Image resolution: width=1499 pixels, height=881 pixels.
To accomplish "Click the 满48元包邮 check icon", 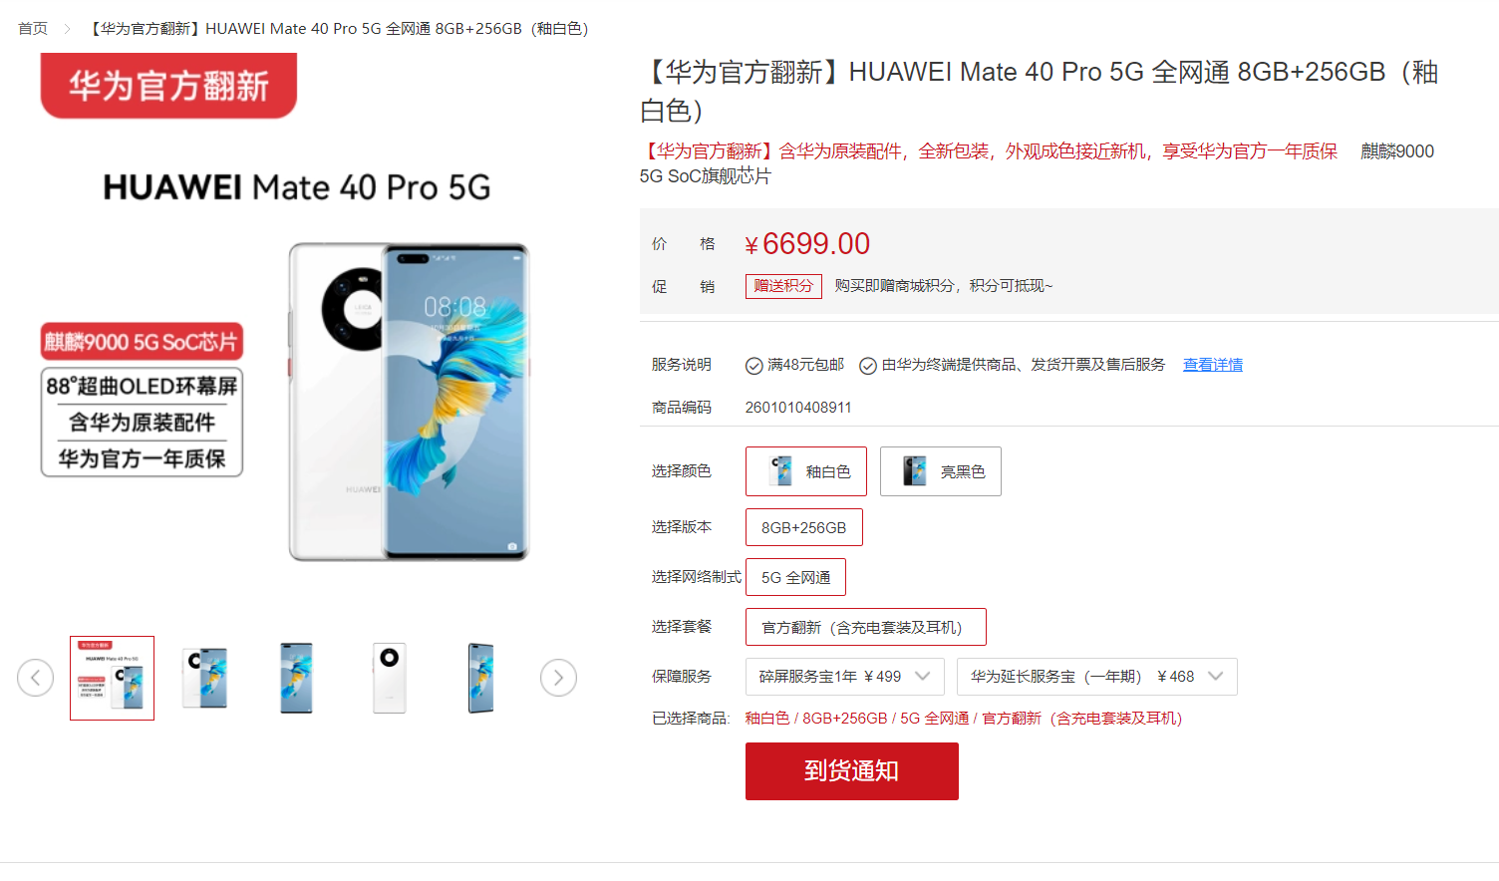I will pyautogui.click(x=754, y=366).
